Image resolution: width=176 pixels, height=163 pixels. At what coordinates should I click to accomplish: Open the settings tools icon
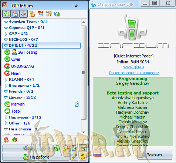coord(49,14)
